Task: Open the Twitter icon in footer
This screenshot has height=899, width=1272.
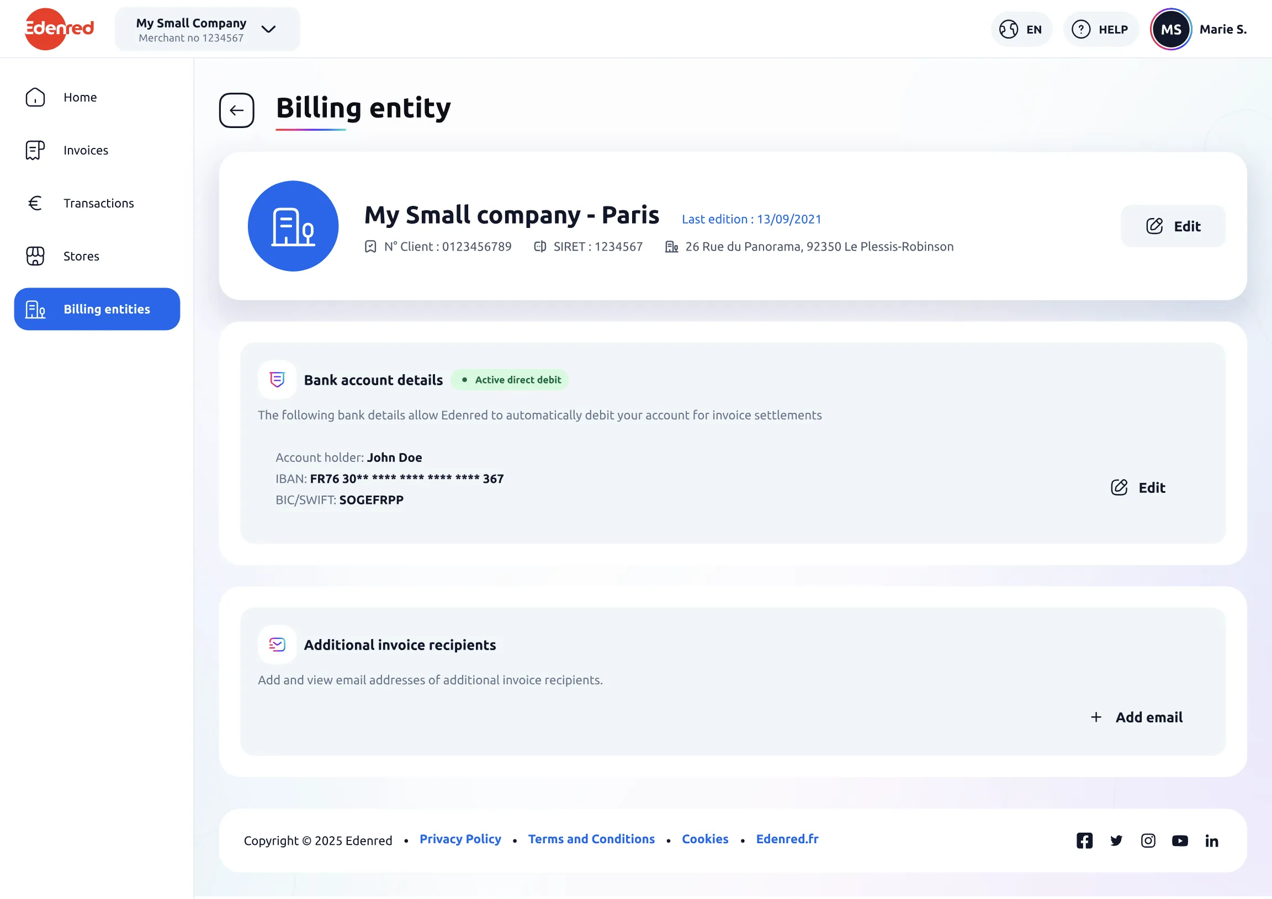Action: (x=1116, y=841)
